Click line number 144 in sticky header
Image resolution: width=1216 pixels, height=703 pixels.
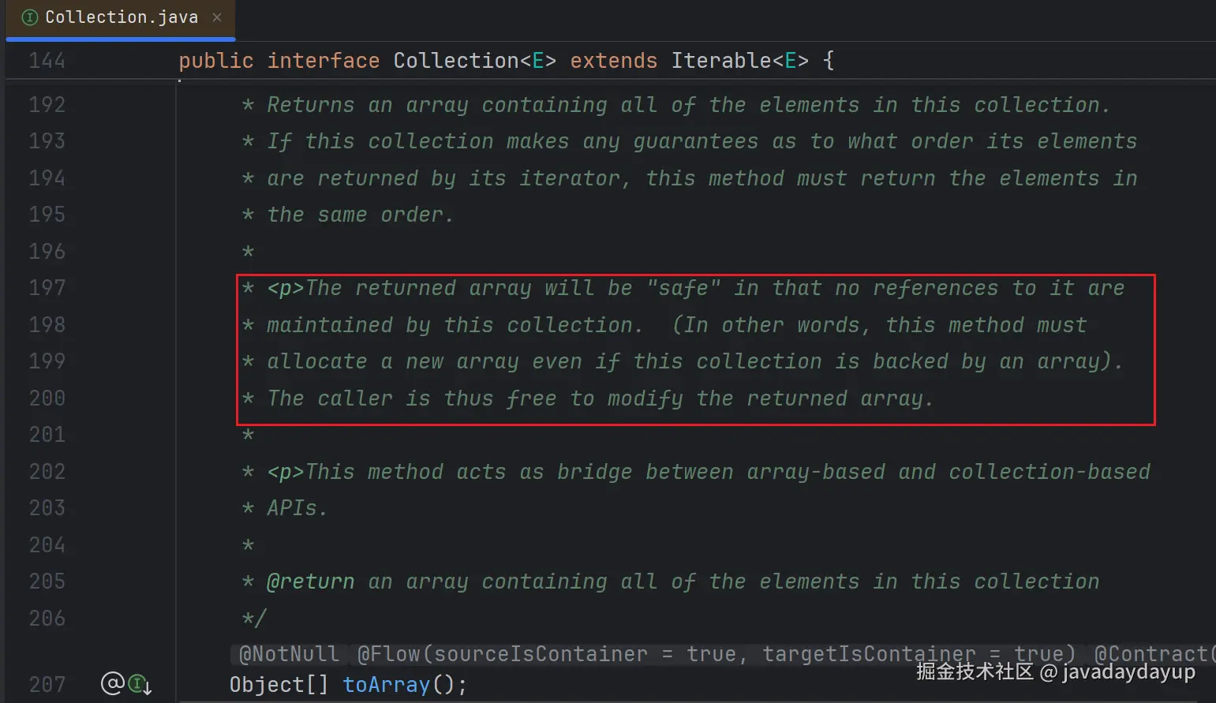click(47, 61)
